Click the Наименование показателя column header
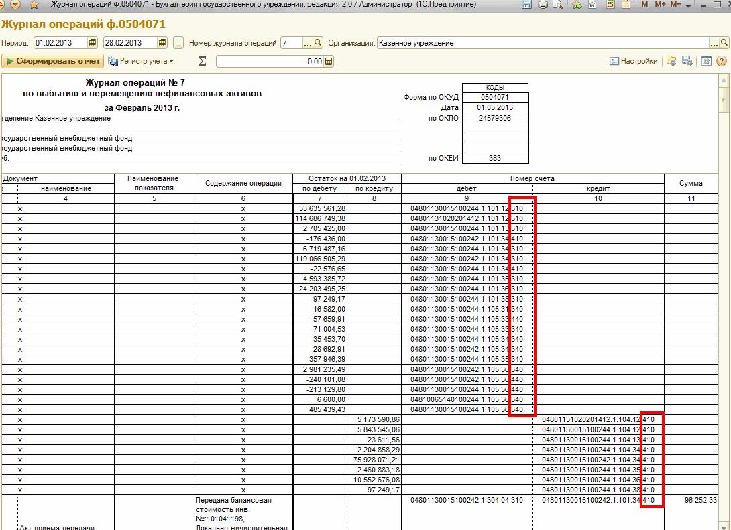This screenshot has height=530, width=731. click(154, 184)
